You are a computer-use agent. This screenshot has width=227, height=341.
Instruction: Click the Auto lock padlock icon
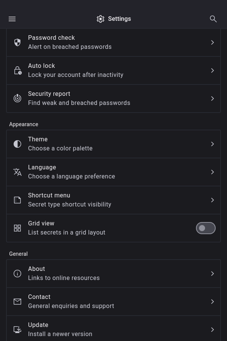click(x=17, y=70)
